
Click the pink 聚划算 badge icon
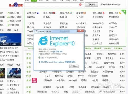[x=34, y=80]
